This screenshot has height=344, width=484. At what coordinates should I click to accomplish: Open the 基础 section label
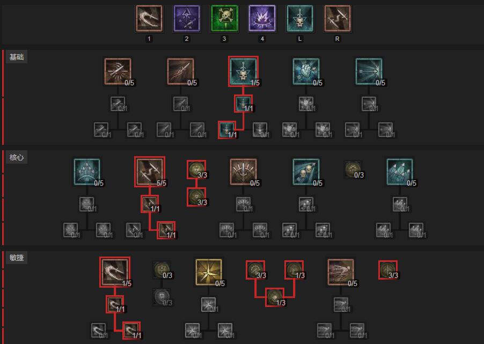(x=17, y=57)
